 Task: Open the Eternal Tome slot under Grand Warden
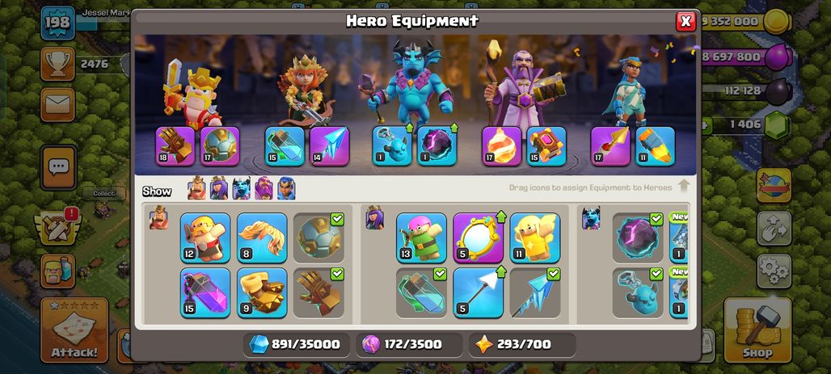546,145
